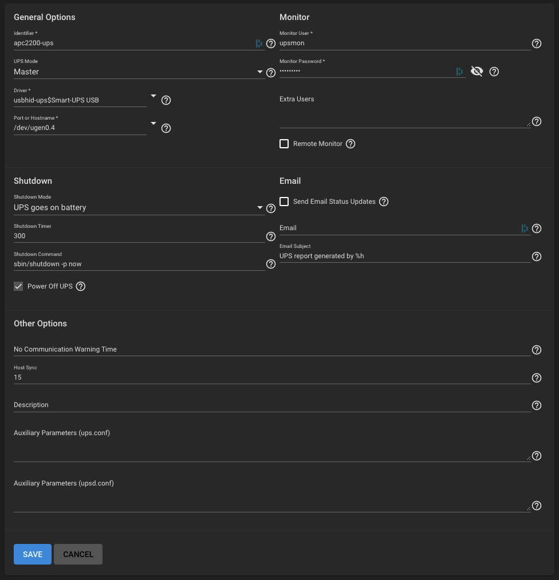Open help for the Identifier field
The width and height of the screenshot is (559, 580).
pos(271,44)
